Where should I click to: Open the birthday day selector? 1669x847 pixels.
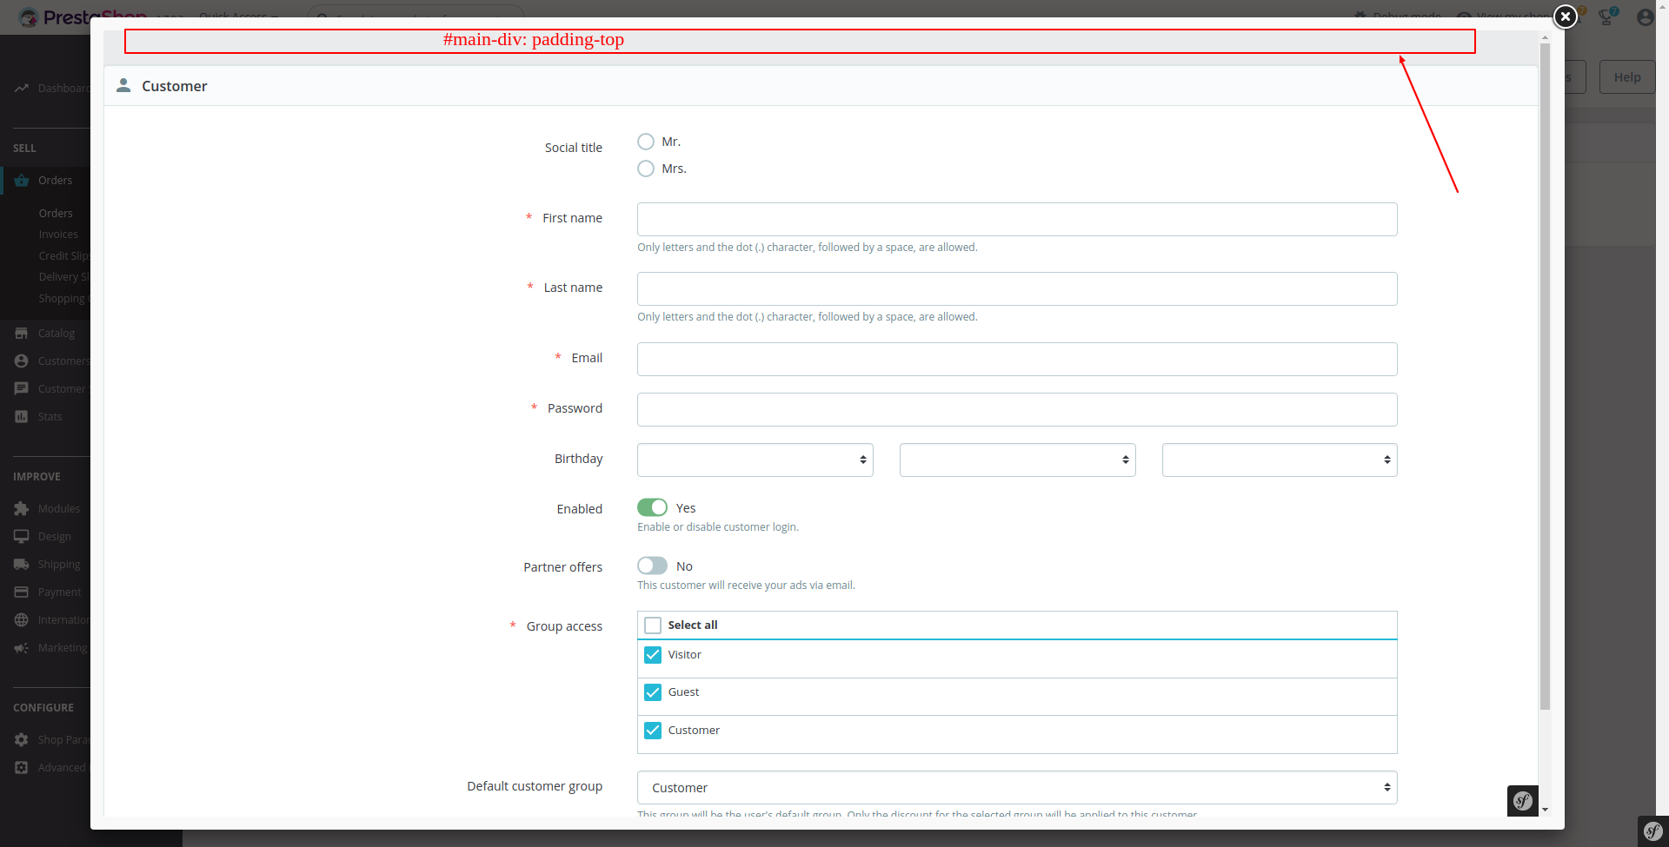pos(755,460)
